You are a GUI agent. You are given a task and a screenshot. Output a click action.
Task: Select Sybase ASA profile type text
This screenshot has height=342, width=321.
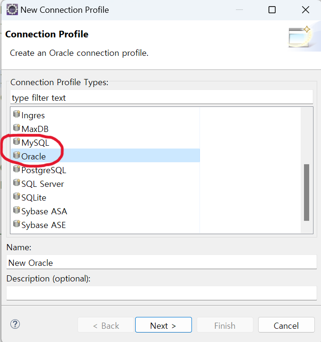click(44, 211)
